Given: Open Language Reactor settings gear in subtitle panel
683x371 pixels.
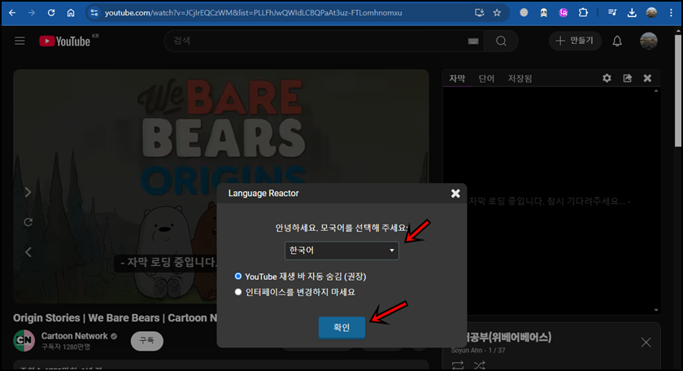Looking at the screenshot, I should coord(607,78).
